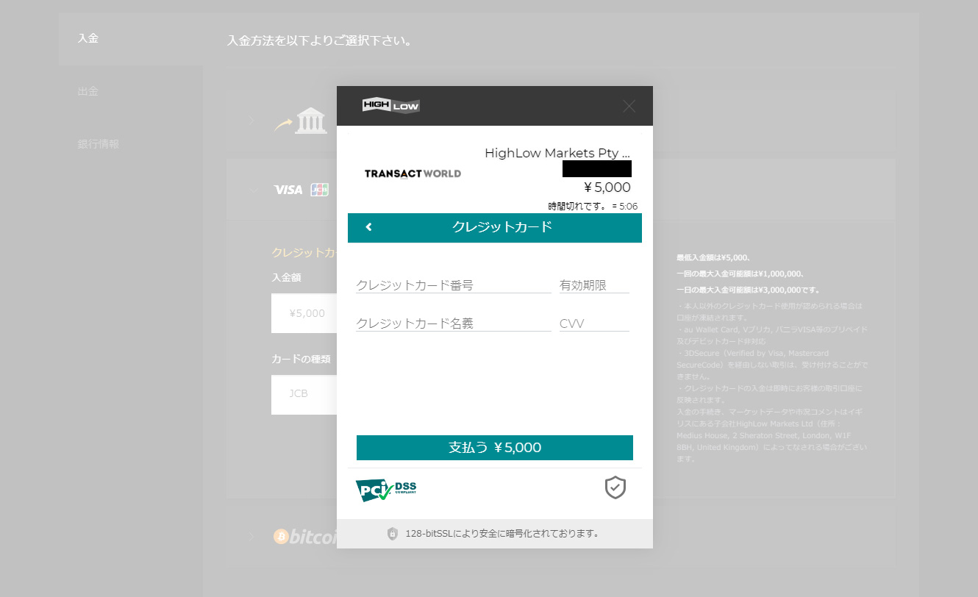Click the shield checkmark security icon

point(615,487)
